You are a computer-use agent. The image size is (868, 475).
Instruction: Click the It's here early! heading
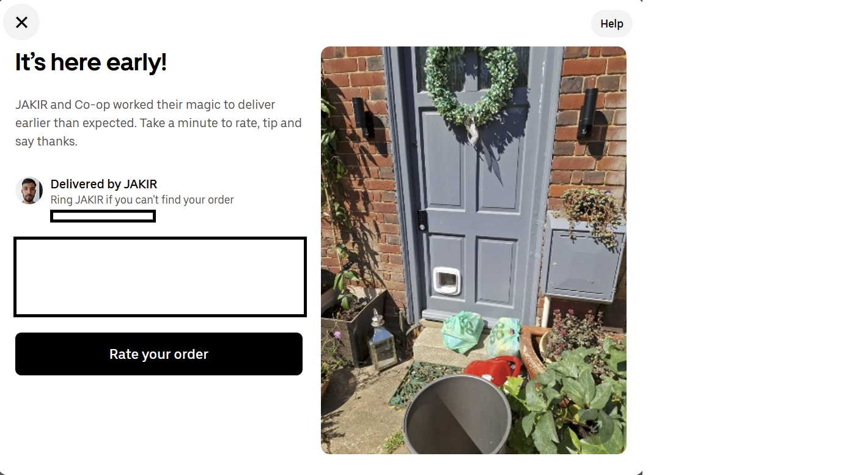91,62
